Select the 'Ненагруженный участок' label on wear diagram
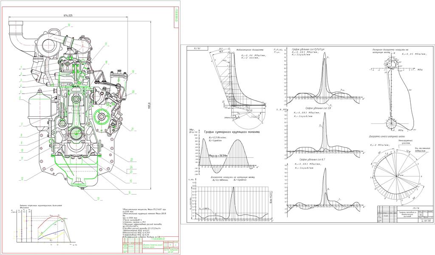 click(x=406, y=142)
